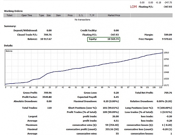This screenshot has height=135, width=175.
Task: Select the largest profit trade value 26.00
Action: [x=116, y=117]
